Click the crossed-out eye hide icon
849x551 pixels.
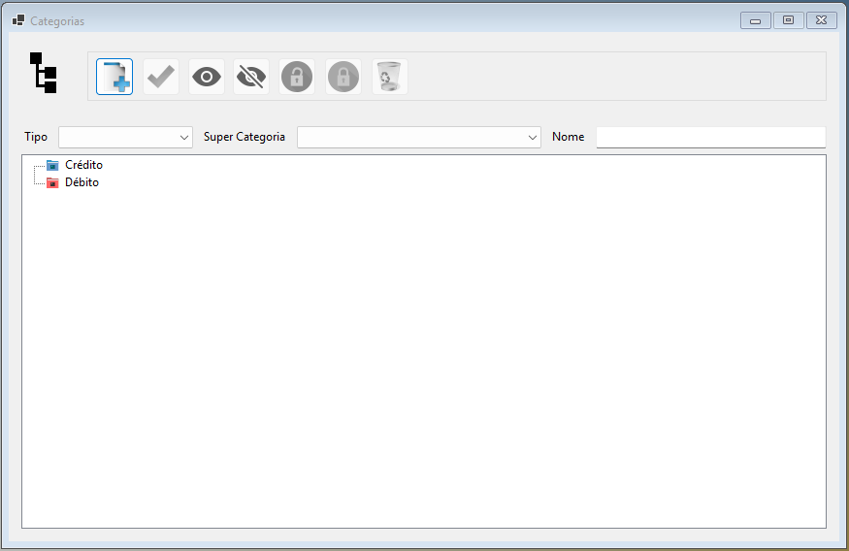tap(251, 77)
